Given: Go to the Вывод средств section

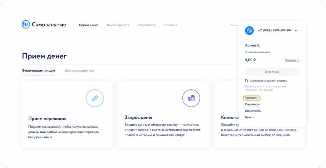Looking at the screenshot, I should 118,25.
